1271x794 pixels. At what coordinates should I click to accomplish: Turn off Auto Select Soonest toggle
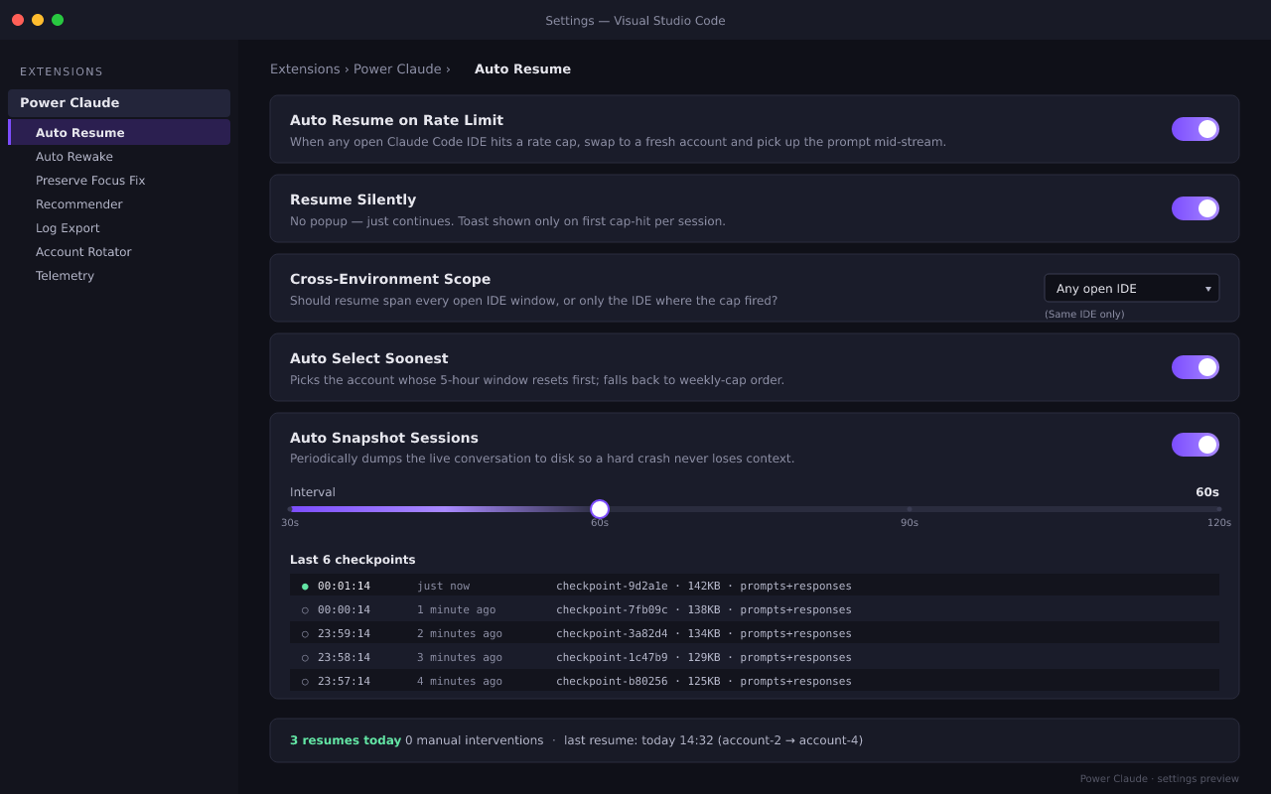point(1196,367)
